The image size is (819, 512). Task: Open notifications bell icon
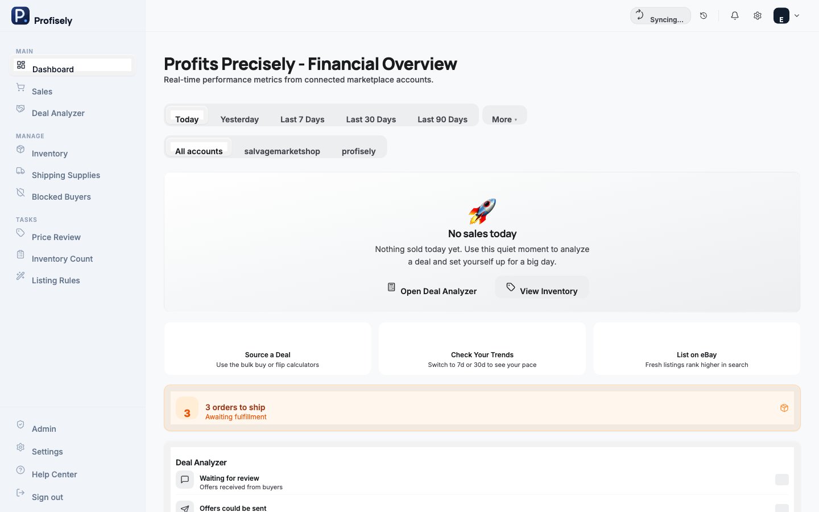[735, 16]
